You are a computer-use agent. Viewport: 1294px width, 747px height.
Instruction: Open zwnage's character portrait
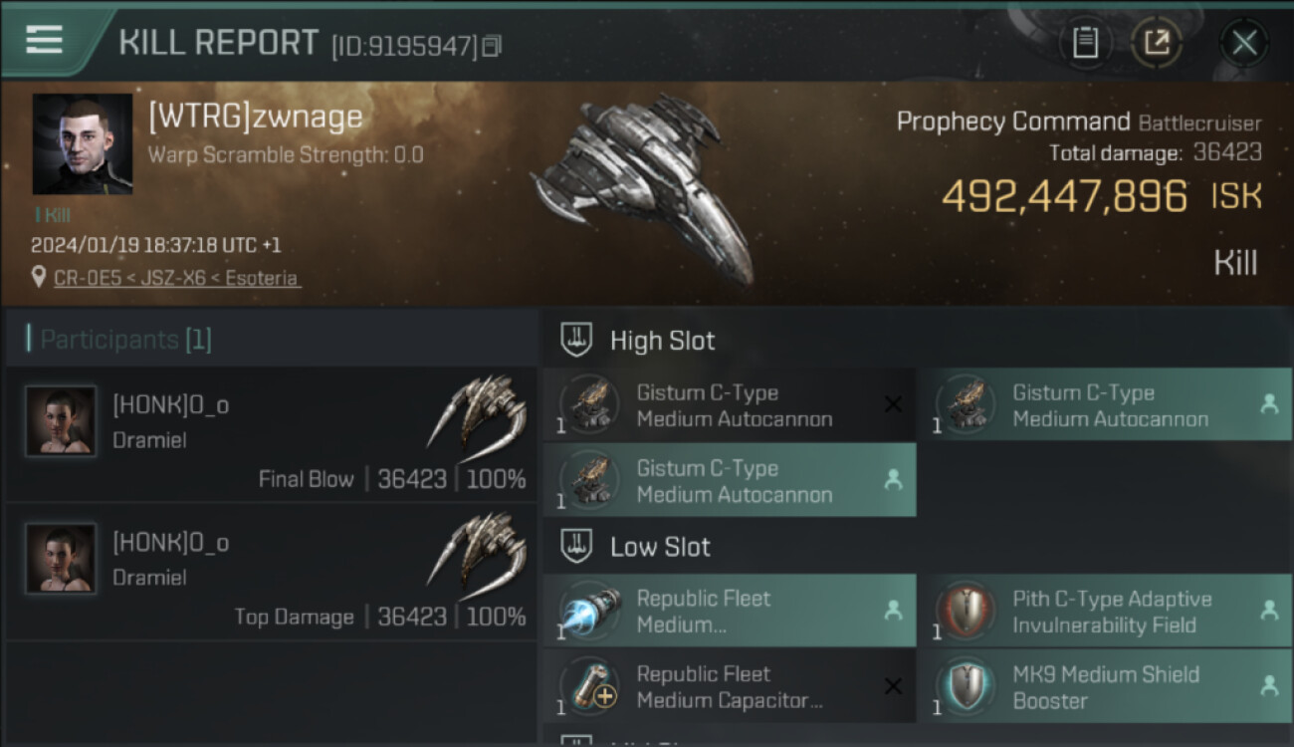pyautogui.click(x=83, y=143)
